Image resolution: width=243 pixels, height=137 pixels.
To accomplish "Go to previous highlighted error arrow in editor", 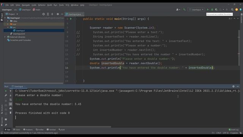I will (235, 19).
